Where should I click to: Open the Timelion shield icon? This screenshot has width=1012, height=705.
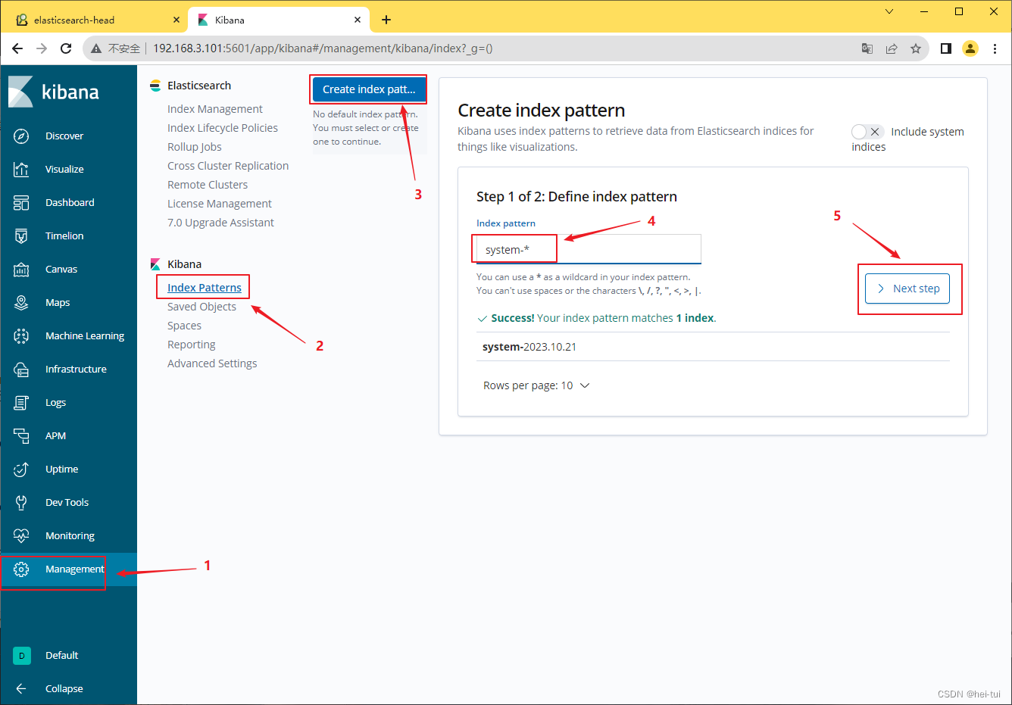21,236
